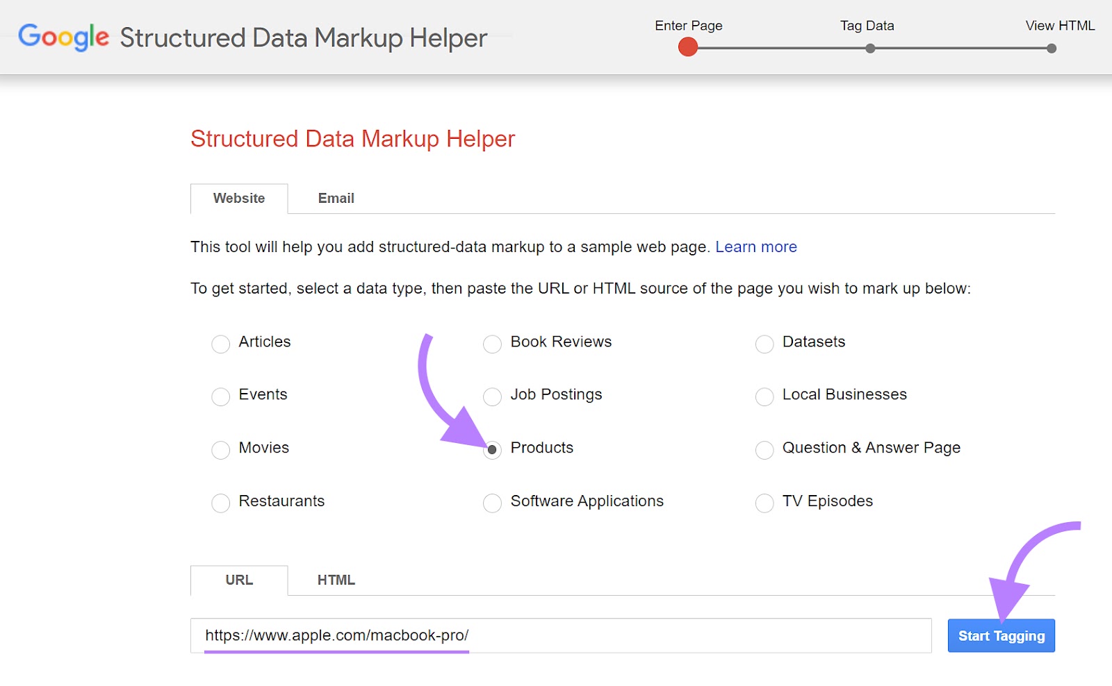Switch to the Email tab
1112x686 pixels.
pyautogui.click(x=336, y=199)
